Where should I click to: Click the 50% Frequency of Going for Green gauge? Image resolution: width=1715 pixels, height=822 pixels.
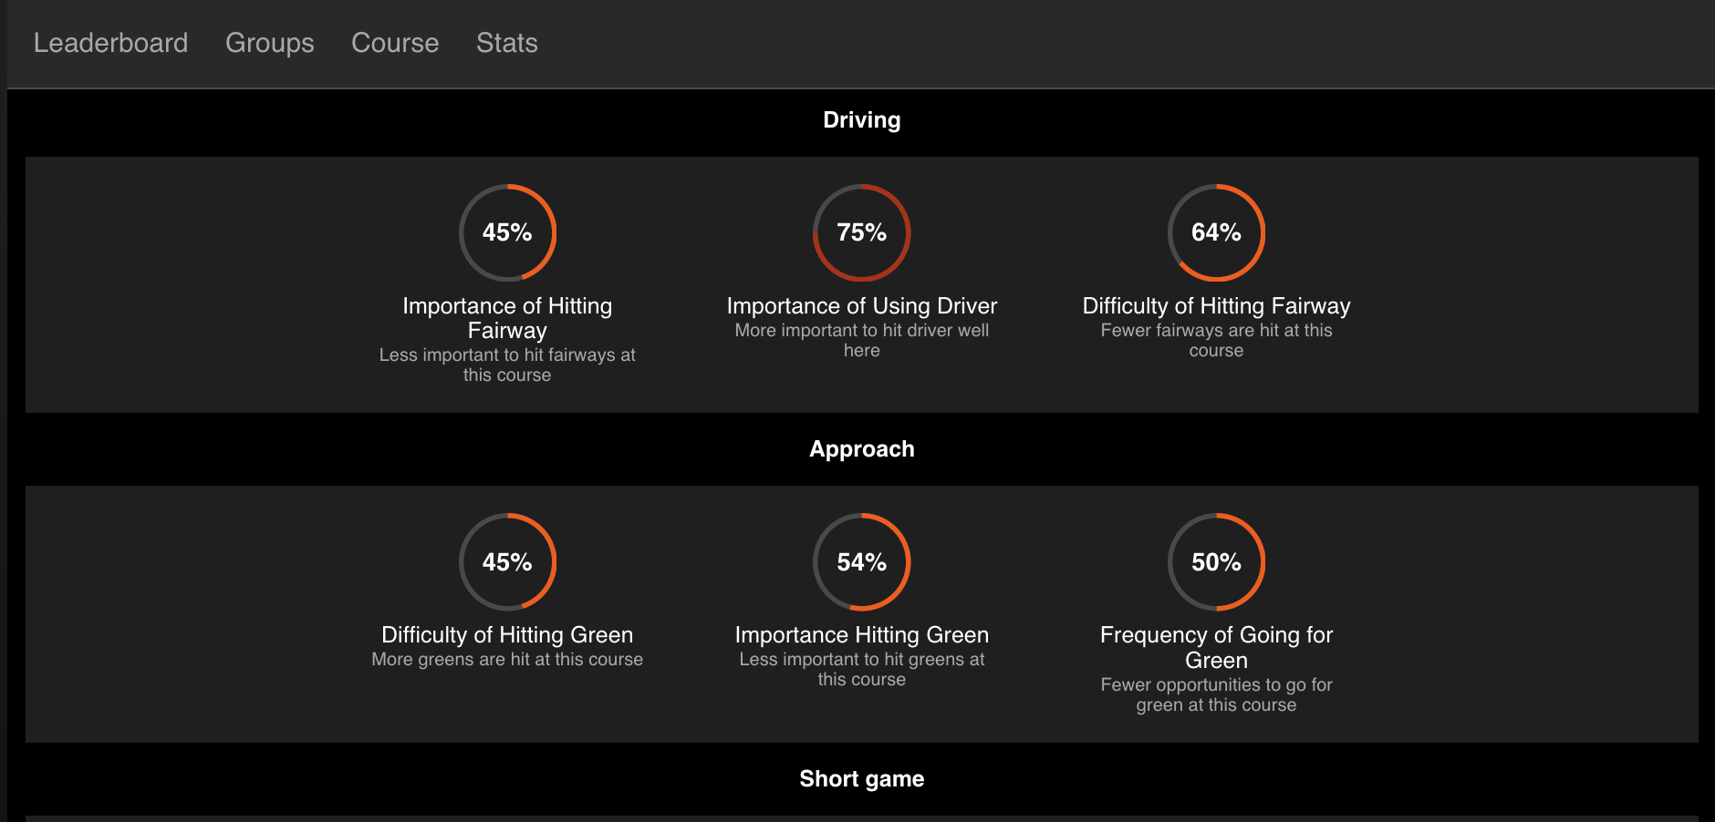(1216, 562)
